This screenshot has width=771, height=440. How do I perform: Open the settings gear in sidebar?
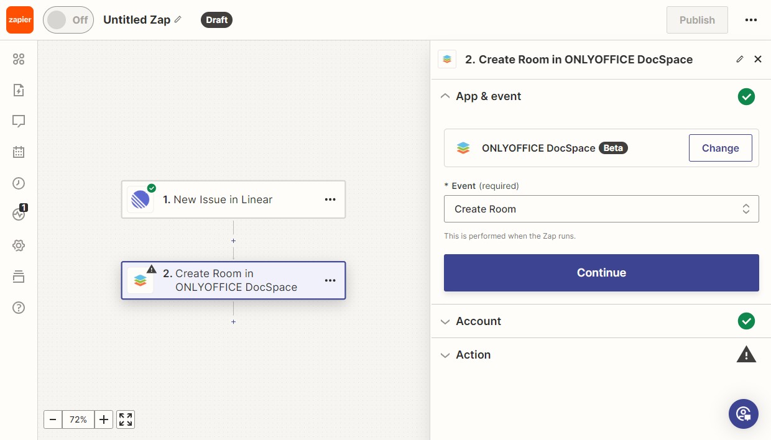click(19, 245)
